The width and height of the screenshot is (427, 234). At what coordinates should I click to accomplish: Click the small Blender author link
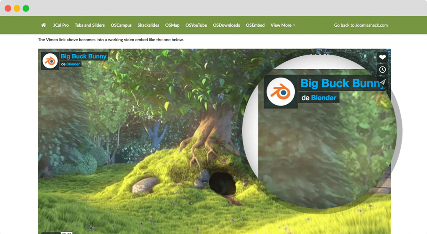coord(73,64)
